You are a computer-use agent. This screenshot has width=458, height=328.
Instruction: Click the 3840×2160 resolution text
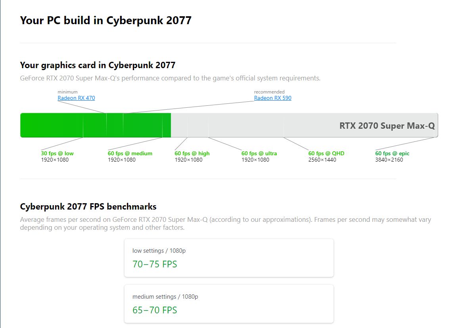coord(389,160)
